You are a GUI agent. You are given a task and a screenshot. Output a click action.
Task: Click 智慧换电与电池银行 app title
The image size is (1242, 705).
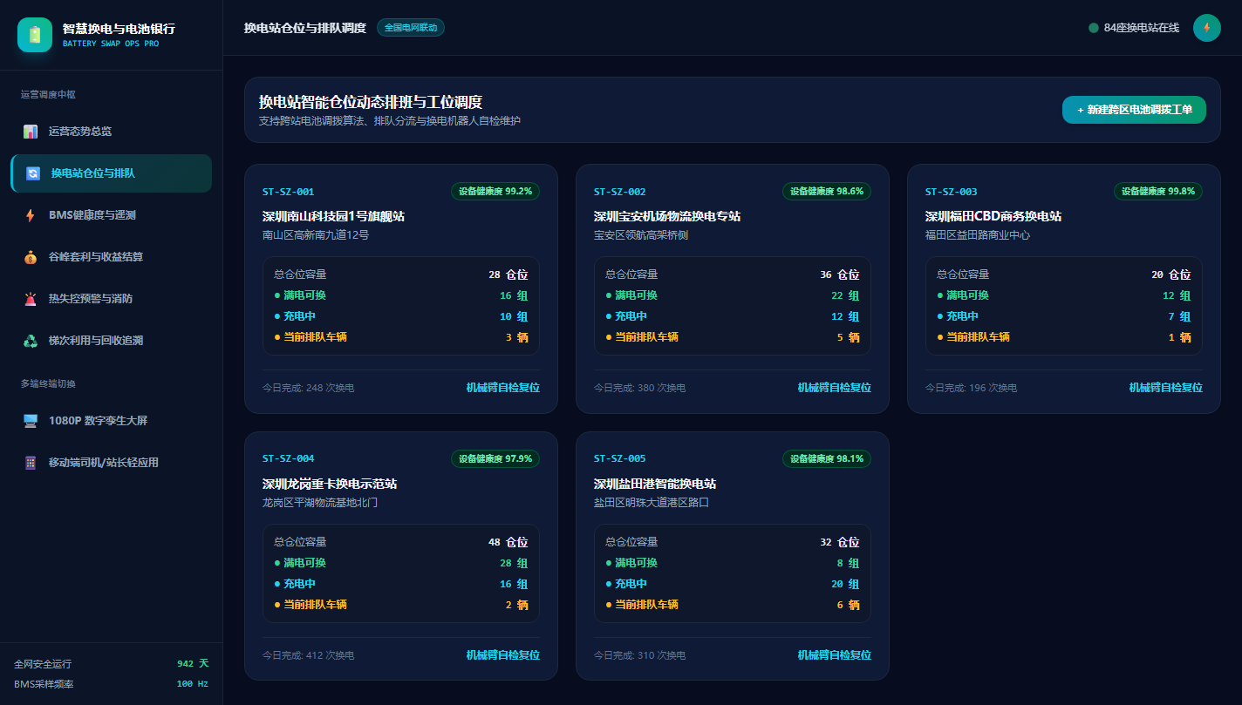point(119,29)
